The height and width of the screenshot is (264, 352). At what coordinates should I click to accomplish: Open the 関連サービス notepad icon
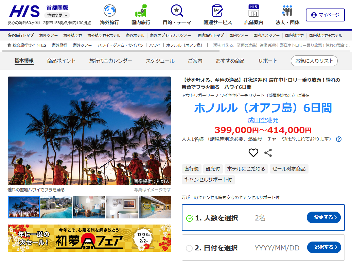tap(217, 11)
